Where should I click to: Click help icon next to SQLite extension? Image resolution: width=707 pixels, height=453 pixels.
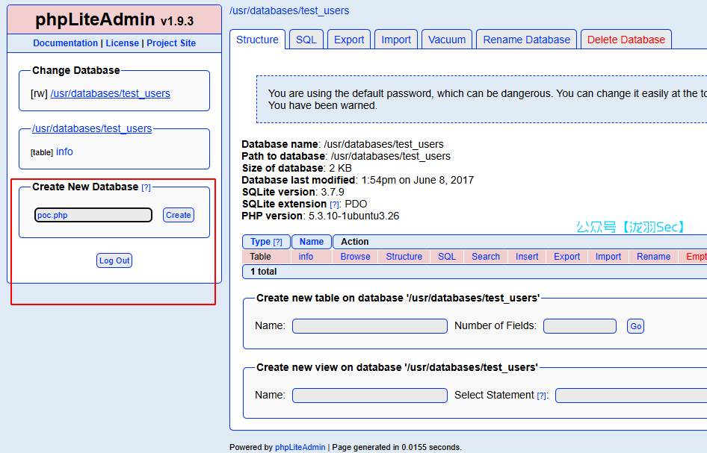click(x=335, y=204)
